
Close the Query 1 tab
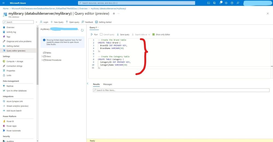(x=98, y=27)
